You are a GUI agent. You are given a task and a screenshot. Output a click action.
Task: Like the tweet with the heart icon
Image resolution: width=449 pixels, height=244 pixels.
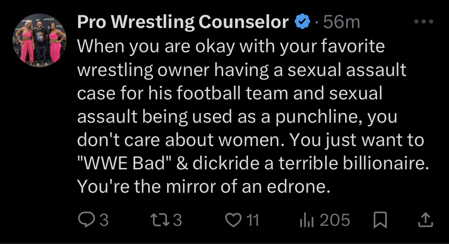coord(233,219)
